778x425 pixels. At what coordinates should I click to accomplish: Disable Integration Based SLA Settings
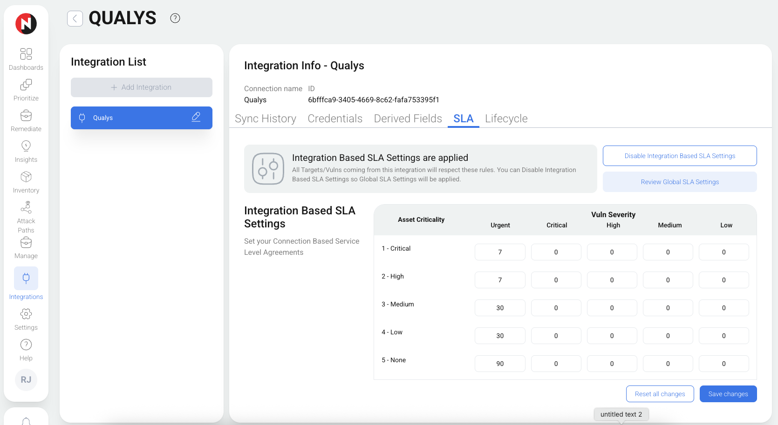[680, 156]
